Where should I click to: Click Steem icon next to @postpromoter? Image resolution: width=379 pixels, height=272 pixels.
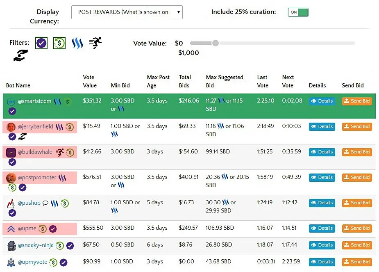point(62,178)
